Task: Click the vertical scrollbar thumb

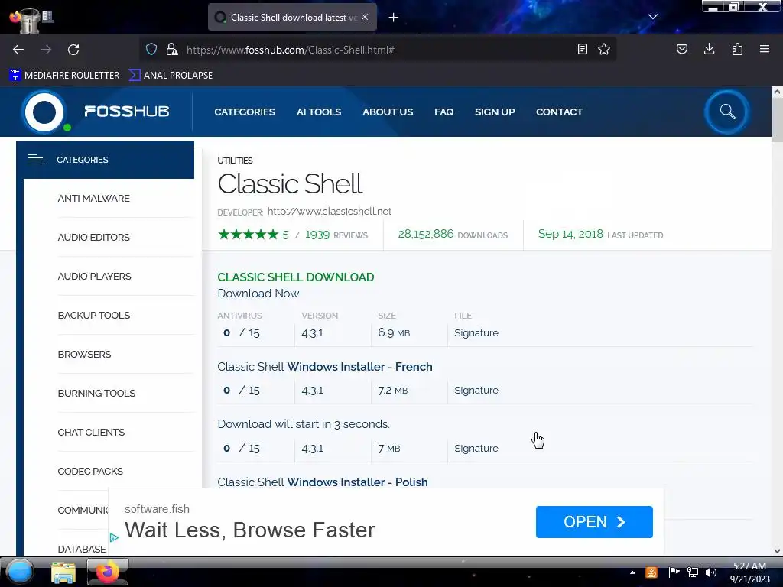Action: pyautogui.click(x=777, y=120)
